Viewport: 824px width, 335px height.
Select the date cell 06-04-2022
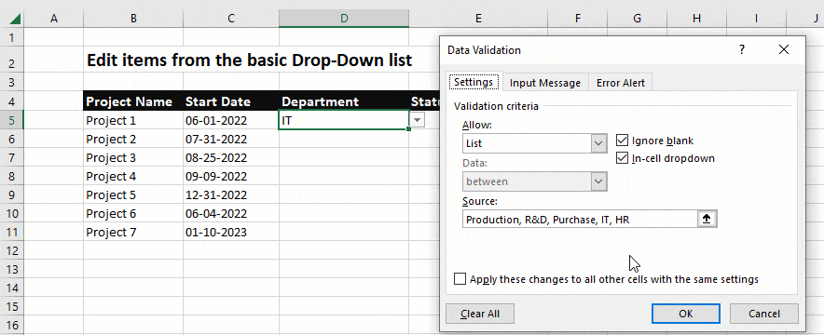click(x=231, y=213)
